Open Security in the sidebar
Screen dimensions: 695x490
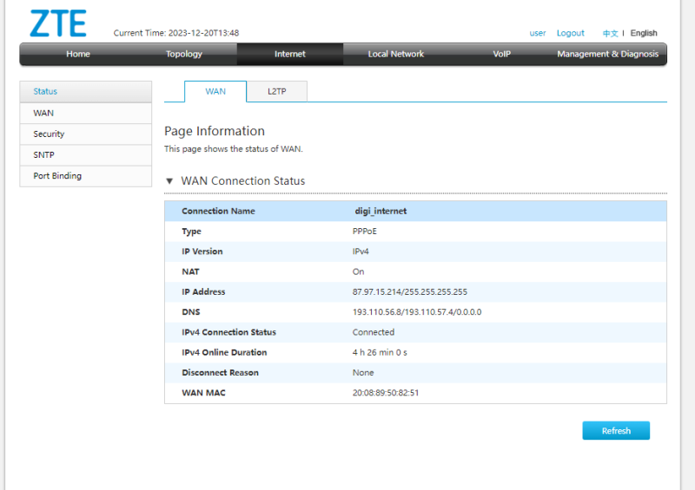pos(85,134)
